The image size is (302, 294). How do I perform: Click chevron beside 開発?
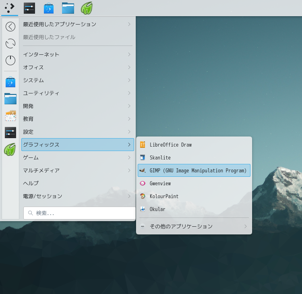coord(129,106)
